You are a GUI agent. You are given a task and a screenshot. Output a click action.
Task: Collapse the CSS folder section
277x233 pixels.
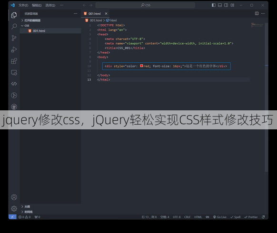point(50,26)
